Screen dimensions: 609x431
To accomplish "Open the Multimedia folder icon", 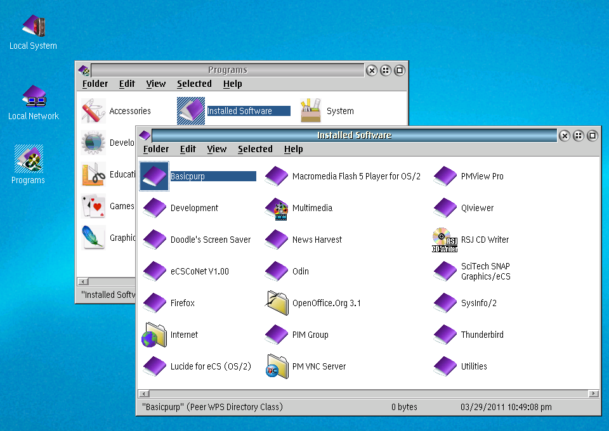I will coord(277,208).
